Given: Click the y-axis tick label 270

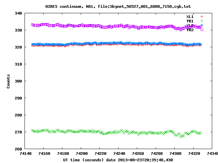Looking at the screenshot, I should pyautogui.click(x=18, y=132).
